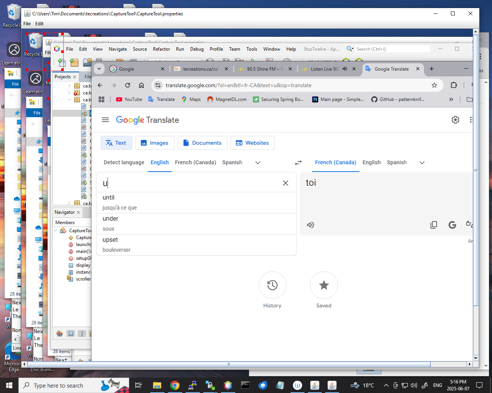Open NetBeans Tools menu
The image size is (492, 393).
(x=252, y=49)
